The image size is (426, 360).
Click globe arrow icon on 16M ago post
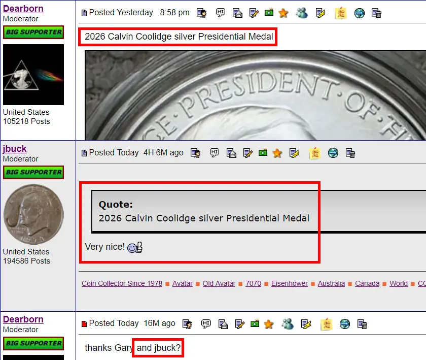pos(345,324)
